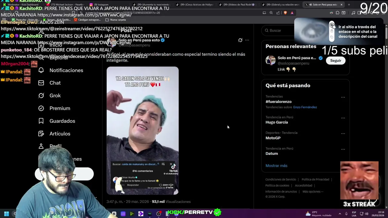
Task: Open the MotoGP trend
Action: point(273,138)
